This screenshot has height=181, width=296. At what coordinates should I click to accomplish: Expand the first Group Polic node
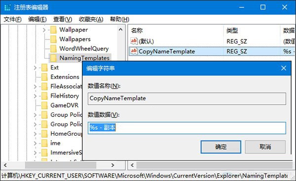pos(35,115)
